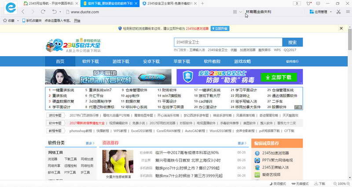This screenshot has width=352, height=187.
Task: Click the undo closed tab icon
Action: tap(54, 12)
